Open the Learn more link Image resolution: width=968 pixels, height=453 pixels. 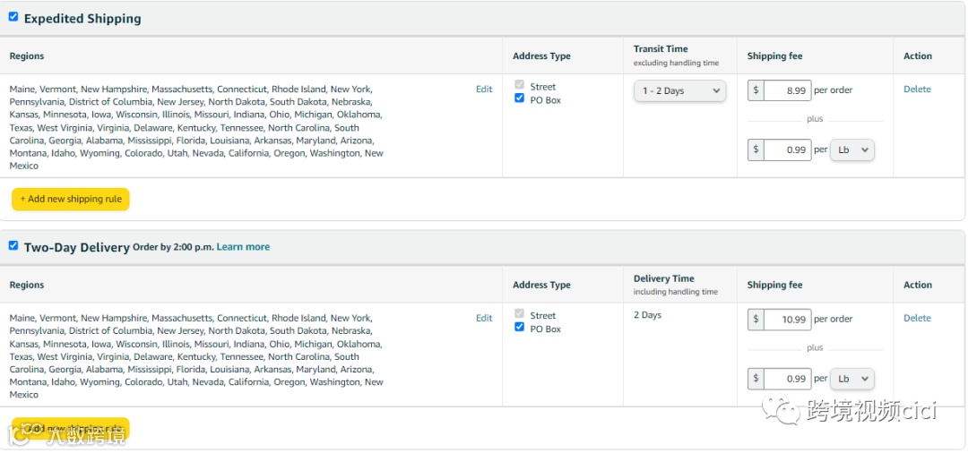tap(243, 247)
